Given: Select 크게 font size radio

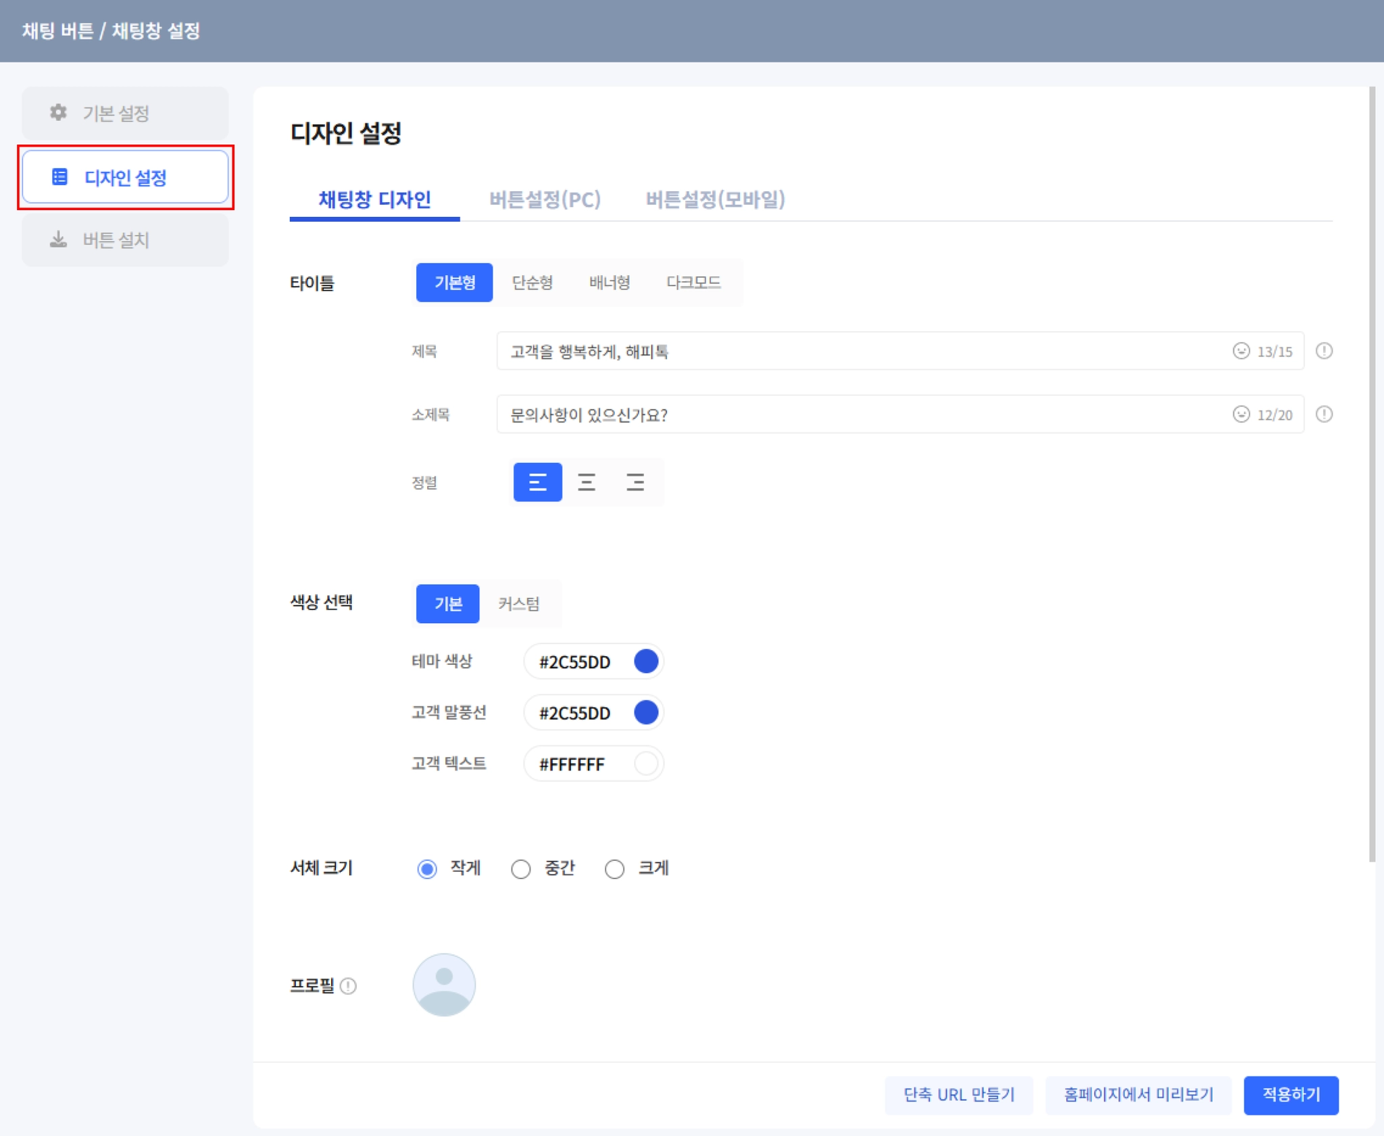Looking at the screenshot, I should (x=614, y=868).
